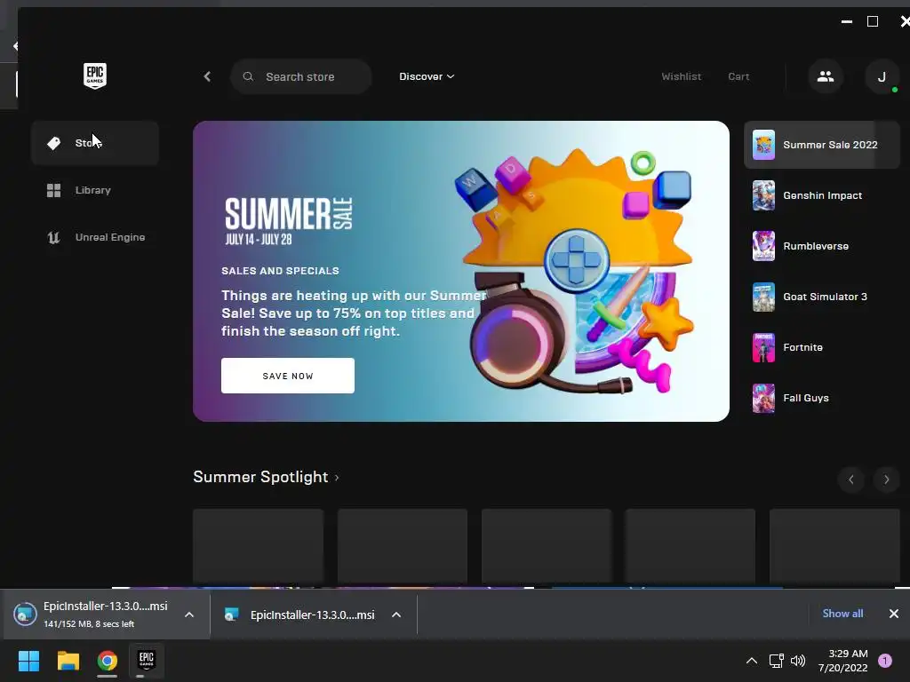
Task: Open Windows Start menu
Action: tap(28, 661)
